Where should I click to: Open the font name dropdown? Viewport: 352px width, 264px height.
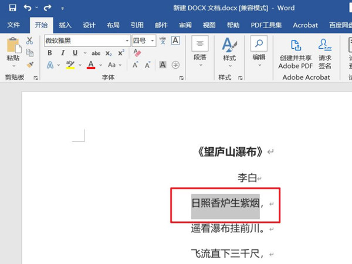pos(127,40)
